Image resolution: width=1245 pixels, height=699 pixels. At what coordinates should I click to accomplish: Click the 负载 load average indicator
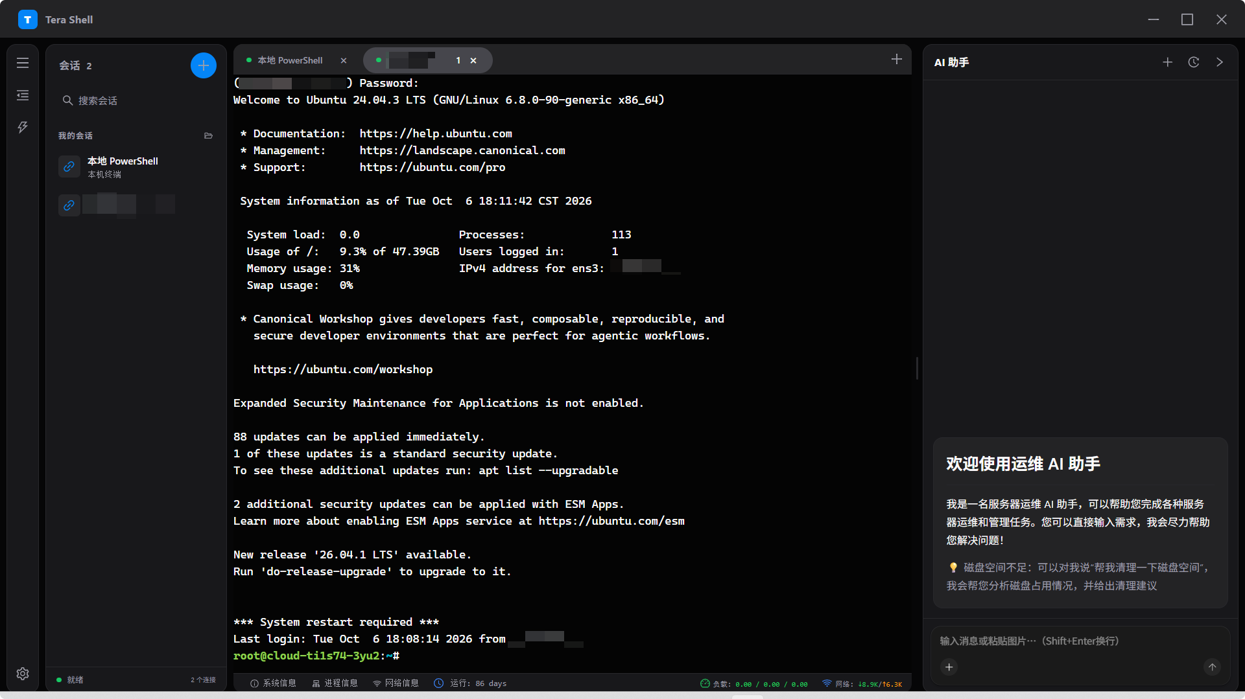point(754,684)
